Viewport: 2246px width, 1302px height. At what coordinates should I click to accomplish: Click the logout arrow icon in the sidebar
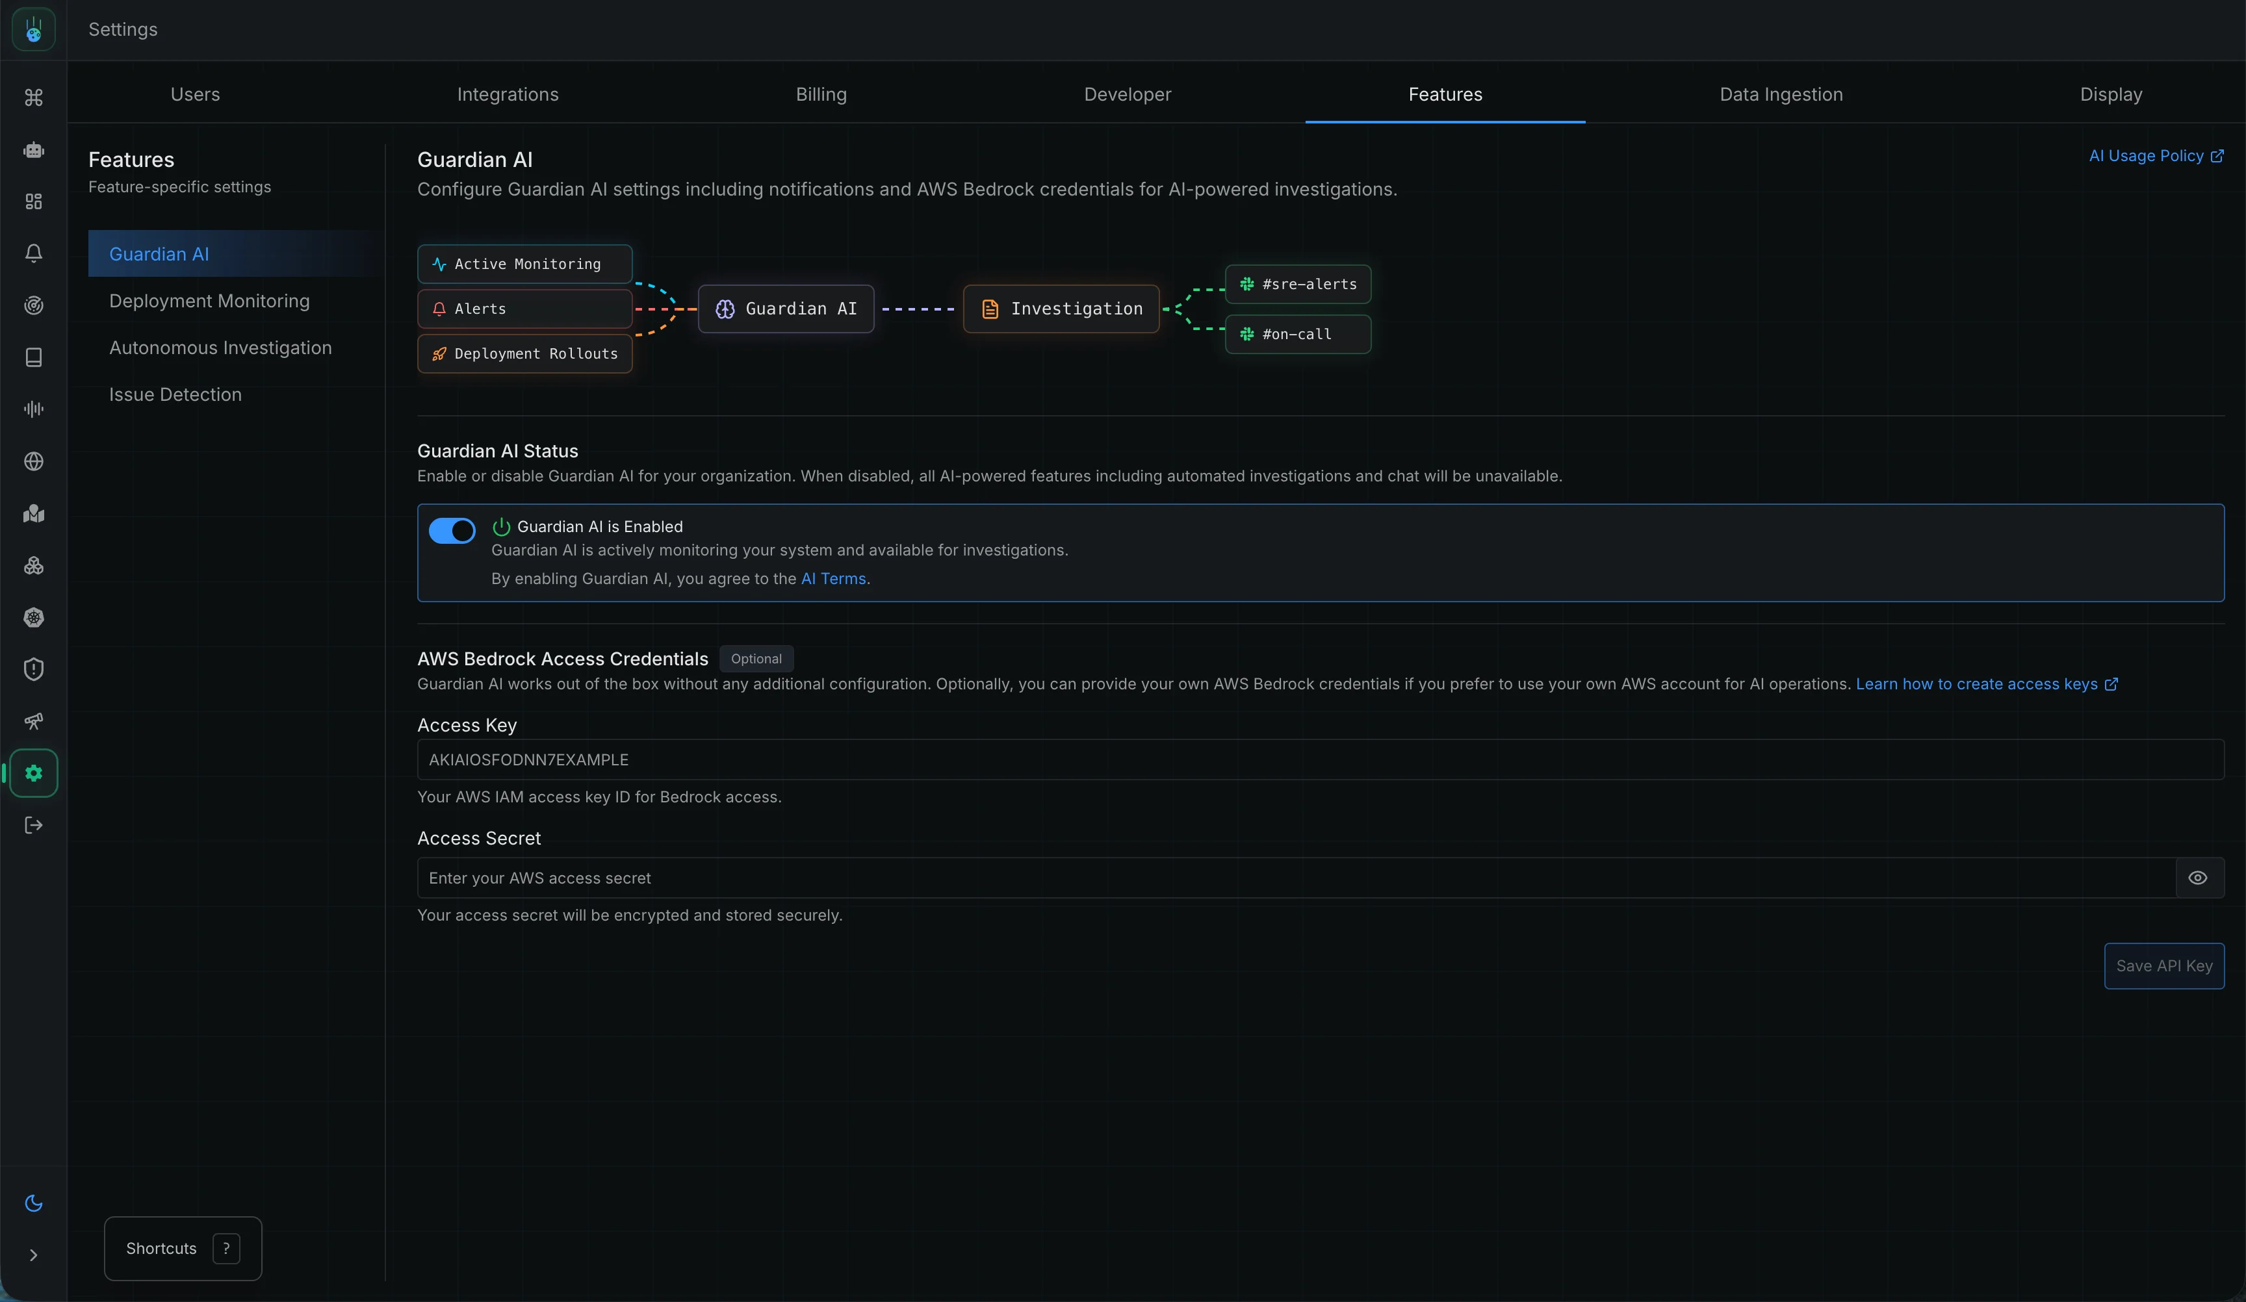34,825
